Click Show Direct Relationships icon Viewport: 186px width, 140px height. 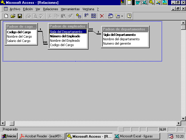click(86, 16)
